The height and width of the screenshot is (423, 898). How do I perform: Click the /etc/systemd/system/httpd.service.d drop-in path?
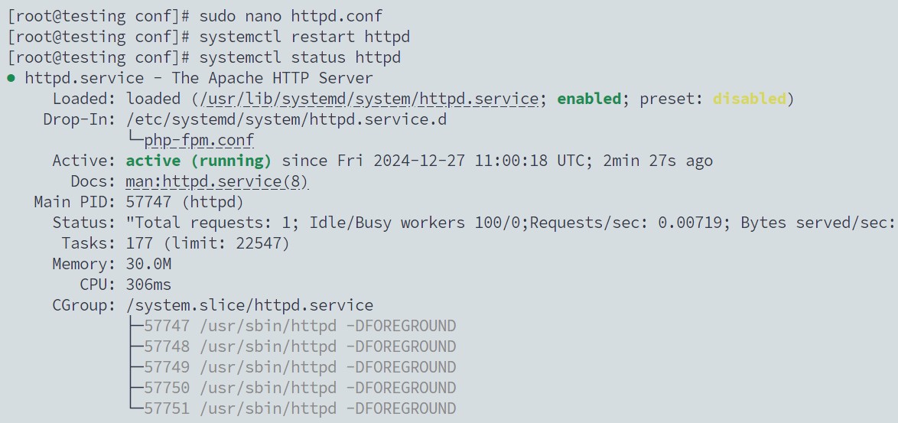(286, 119)
